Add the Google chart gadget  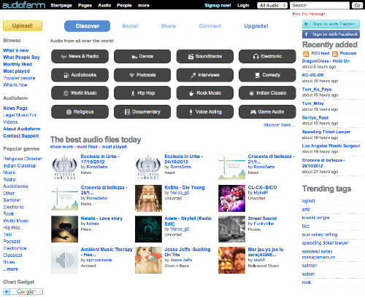coord(23,291)
